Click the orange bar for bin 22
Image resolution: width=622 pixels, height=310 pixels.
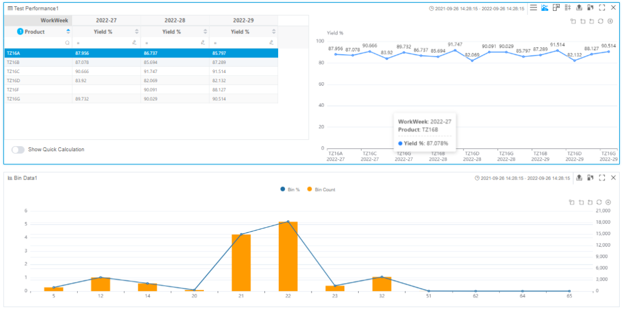(288, 256)
